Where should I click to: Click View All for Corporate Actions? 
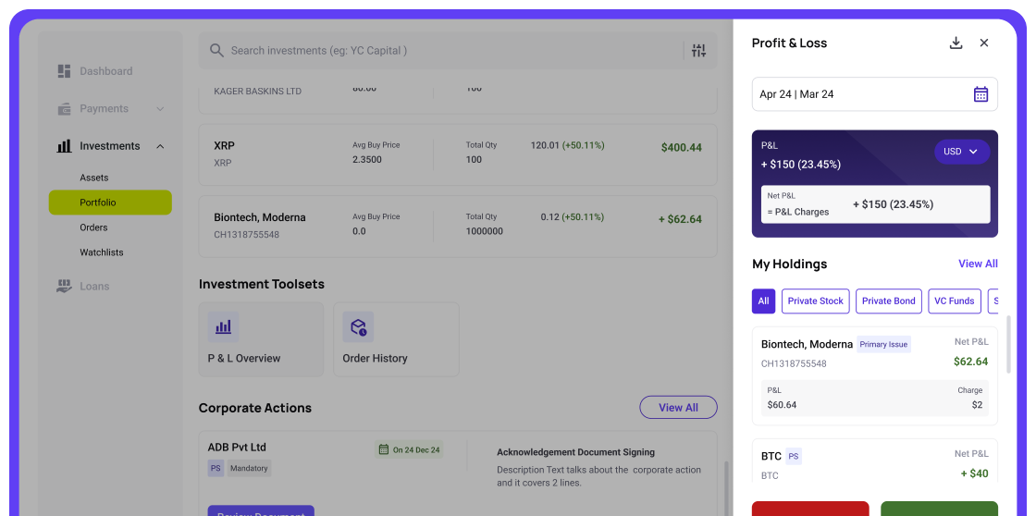coord(678,408)
